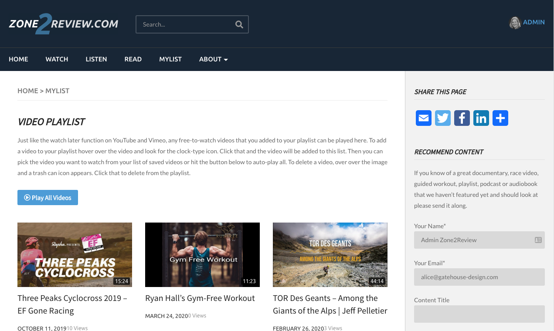The height and width of the screenshot is (331, 554).
Task: Open title Ryan Hall's Gym-Free Workout
Action: [200, 298]
